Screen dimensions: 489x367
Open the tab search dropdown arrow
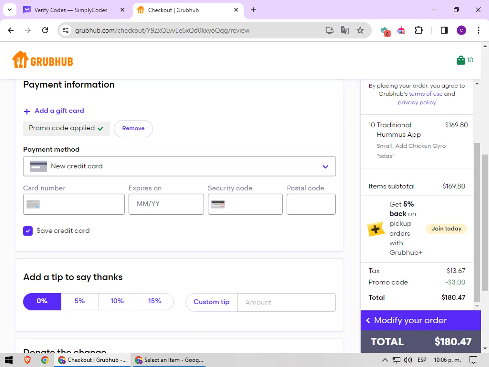10,10
